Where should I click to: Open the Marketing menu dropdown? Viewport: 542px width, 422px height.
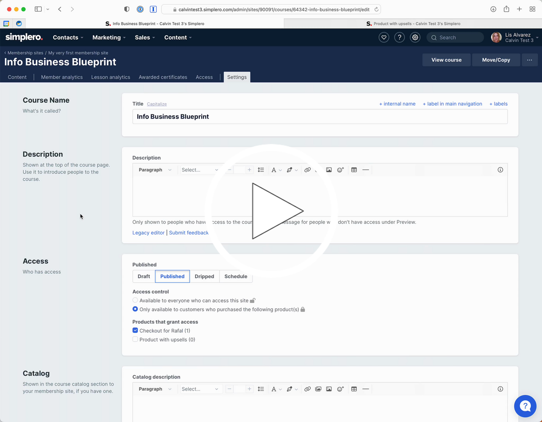[109, 37]
